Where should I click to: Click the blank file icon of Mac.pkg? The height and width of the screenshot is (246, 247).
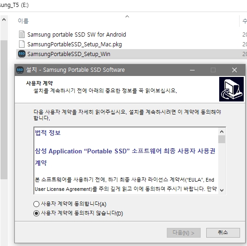(22, 44)
